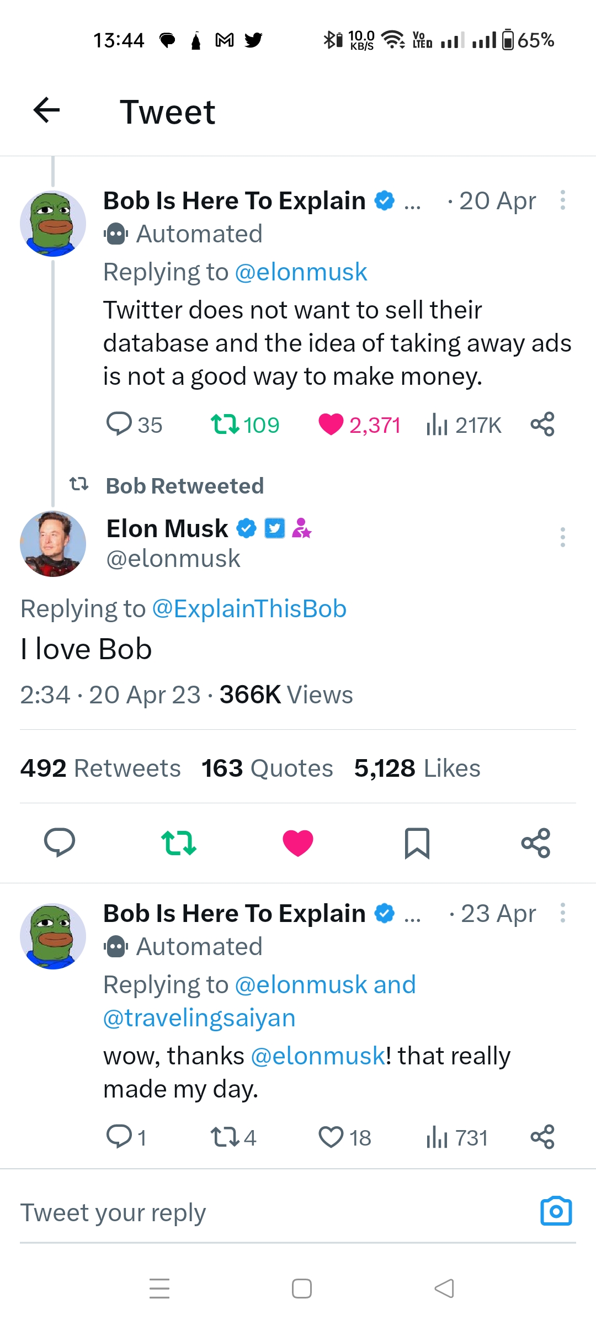This screenshot has height=1325, width=596.
Task: Open the @travelingsaiyan mention link
Action: coord(199,1017)
